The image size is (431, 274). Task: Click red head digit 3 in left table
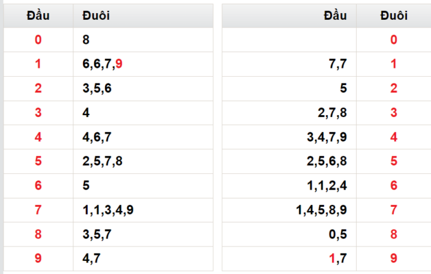pos(38,113)
